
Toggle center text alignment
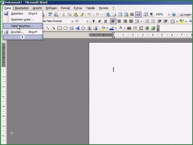119,21
